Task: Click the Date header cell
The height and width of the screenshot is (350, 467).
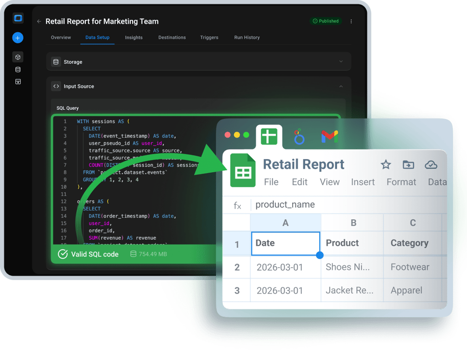Action: pyautogui.click(x=285, y=243)
